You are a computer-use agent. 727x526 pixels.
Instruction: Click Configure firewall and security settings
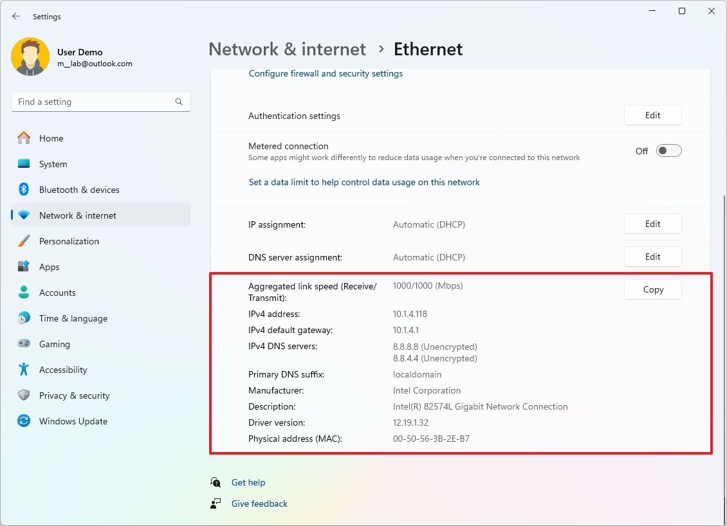(326, 73)
